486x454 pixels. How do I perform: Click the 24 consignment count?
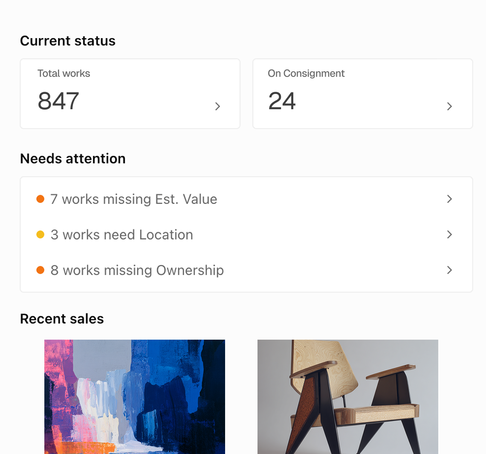pyautogui.click(x=282, y=101)
